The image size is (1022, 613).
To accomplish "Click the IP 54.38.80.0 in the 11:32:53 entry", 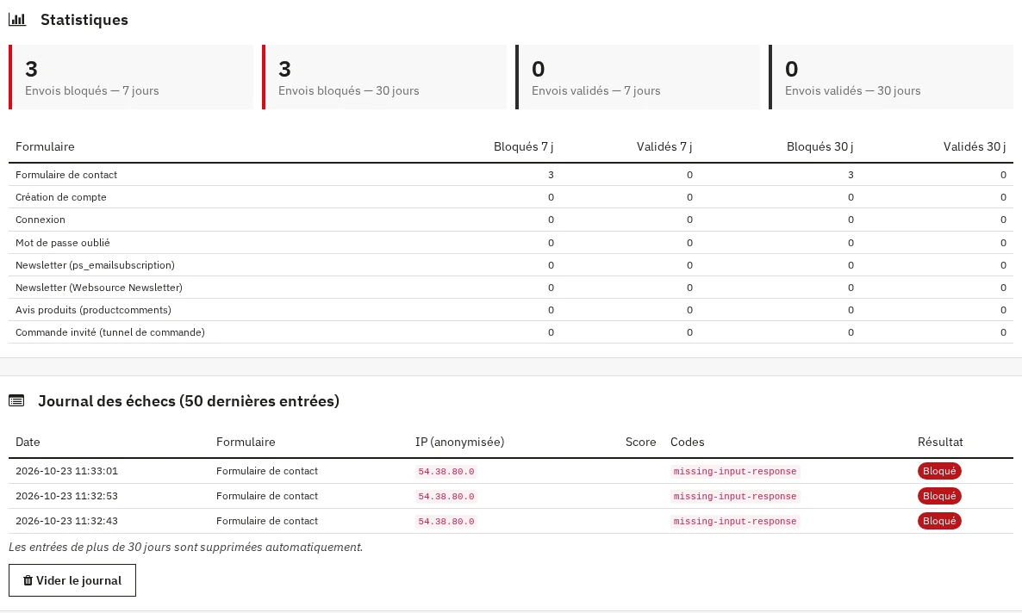I will point(446,497).
